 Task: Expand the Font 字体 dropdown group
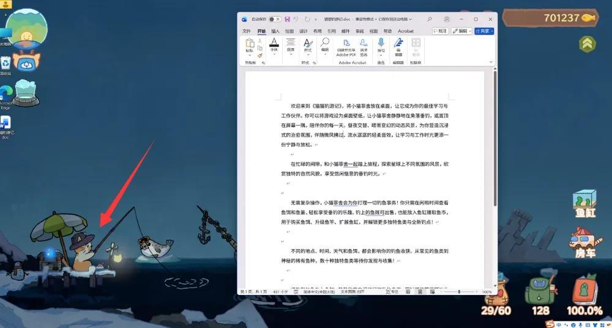(x=274, y=46)
